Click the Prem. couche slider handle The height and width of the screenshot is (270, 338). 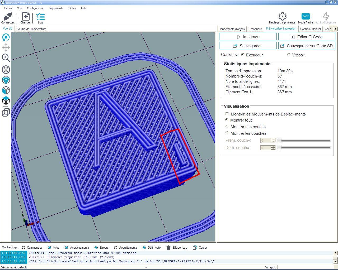click(x=279, y=140)
